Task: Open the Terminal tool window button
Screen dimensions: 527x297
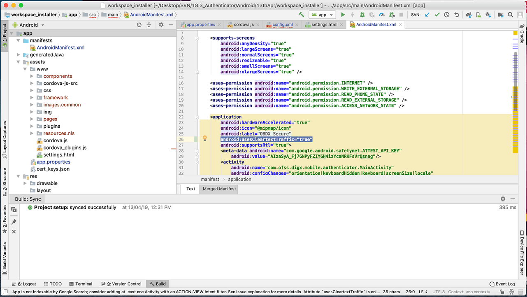Action: point(81,284)
